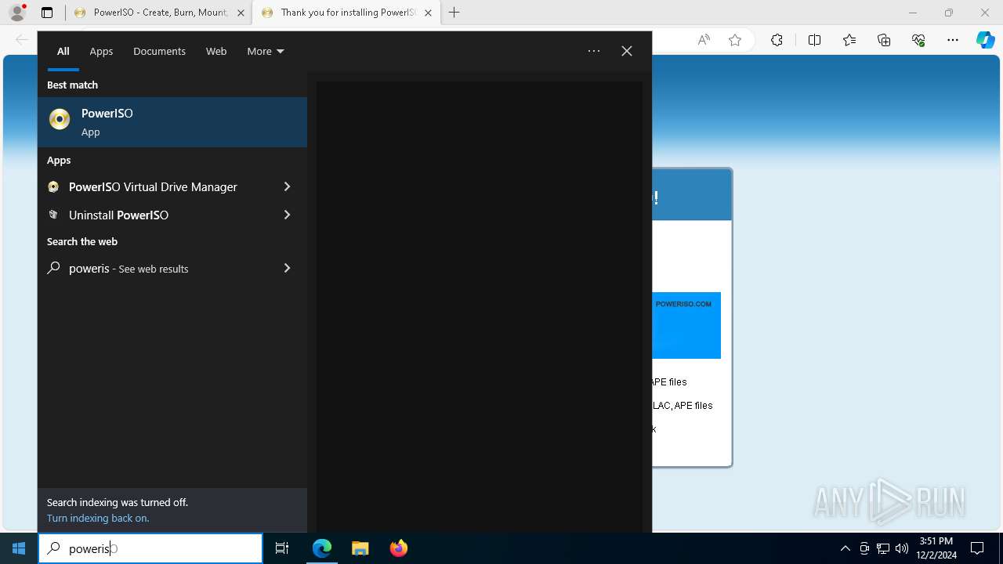The image size is (1003, 564).
Task: Click 'Turn indexing back on' link
Action: [98, 518]
